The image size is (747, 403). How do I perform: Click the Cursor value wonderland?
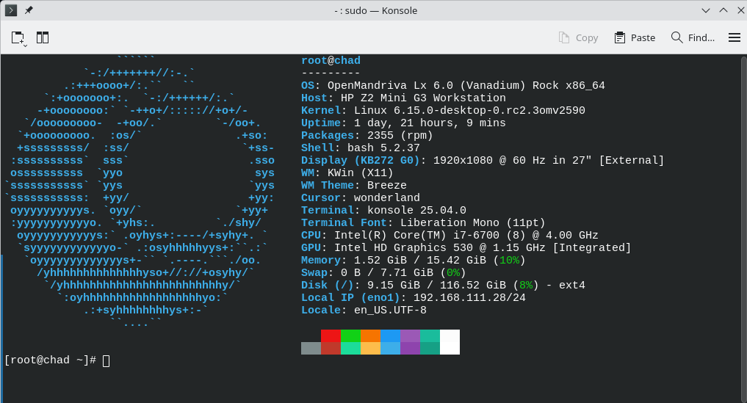tap(387, 197)
